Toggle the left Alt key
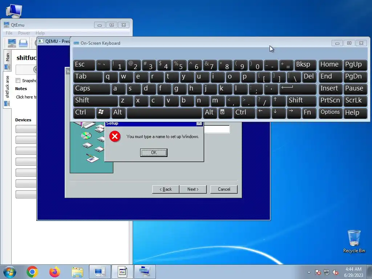 (x=119, y=113)
